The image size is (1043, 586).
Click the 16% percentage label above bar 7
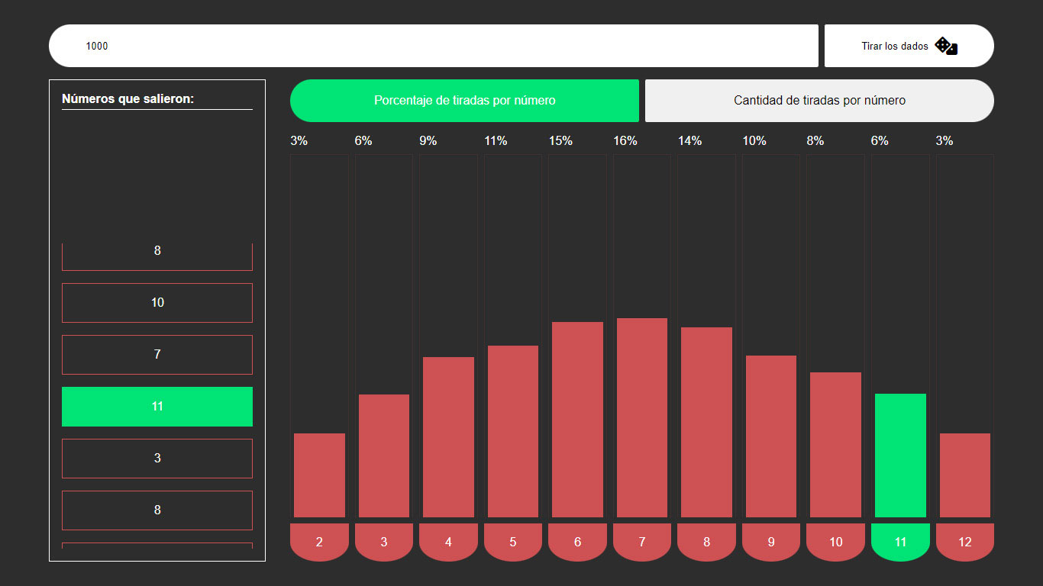coord(625,141)
